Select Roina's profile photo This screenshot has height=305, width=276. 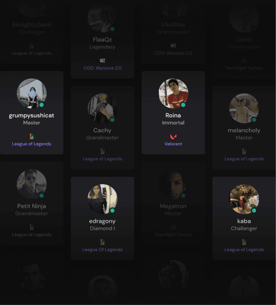173,93
